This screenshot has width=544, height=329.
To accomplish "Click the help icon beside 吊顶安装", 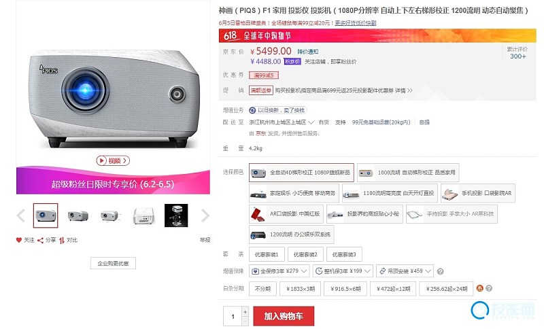I will [x=440, y=271].
